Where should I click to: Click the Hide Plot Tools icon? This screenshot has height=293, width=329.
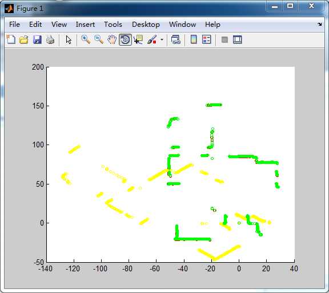[x=224, y=39]
